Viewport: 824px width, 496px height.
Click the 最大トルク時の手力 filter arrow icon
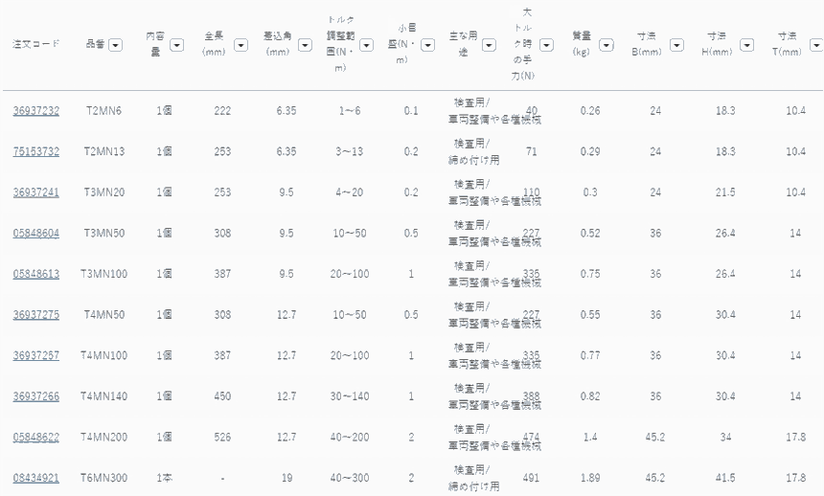coord(545,45)
